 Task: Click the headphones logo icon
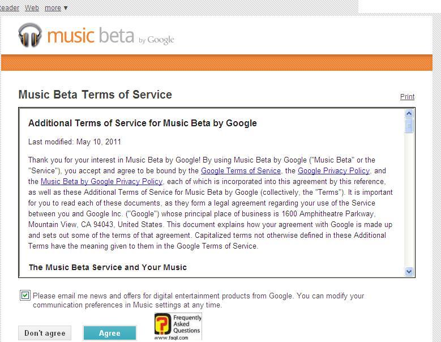pos(30,35)
